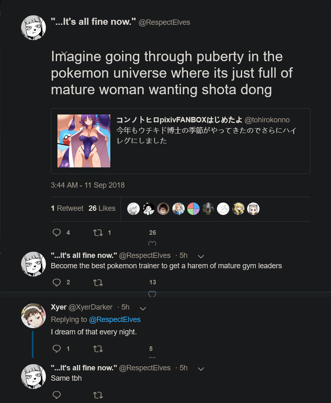Viewport: 331px width, 403px height.
Task: Retweet the "Become the best pokemon trainer" tweet
Action: pos(98,283)
